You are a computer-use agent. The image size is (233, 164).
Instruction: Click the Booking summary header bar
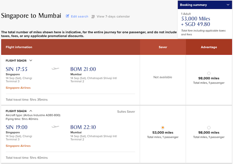[x=205, y=5]
